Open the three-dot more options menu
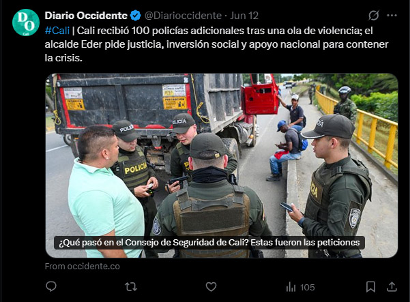The width and height of the screenshot is (410, 302). point(392,16)
